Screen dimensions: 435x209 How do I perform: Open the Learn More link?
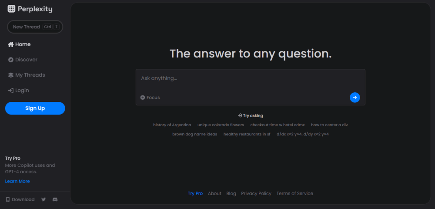[x=17, y=181]
